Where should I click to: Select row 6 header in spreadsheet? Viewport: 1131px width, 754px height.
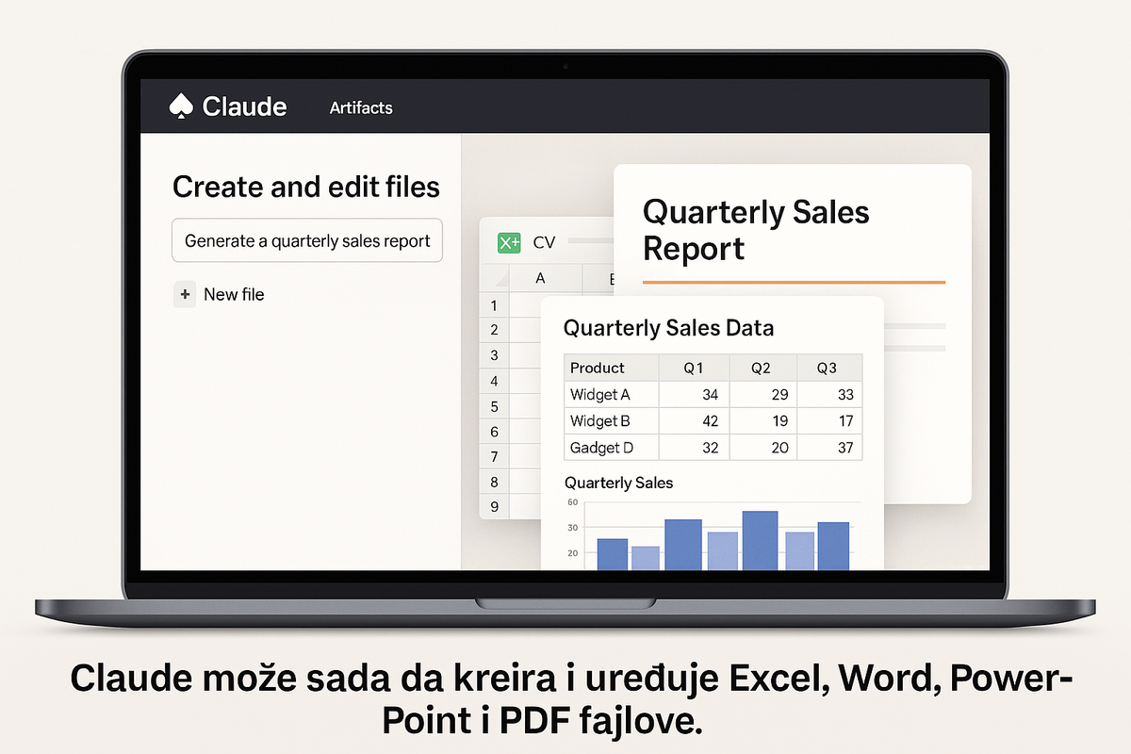click(494, 432)
